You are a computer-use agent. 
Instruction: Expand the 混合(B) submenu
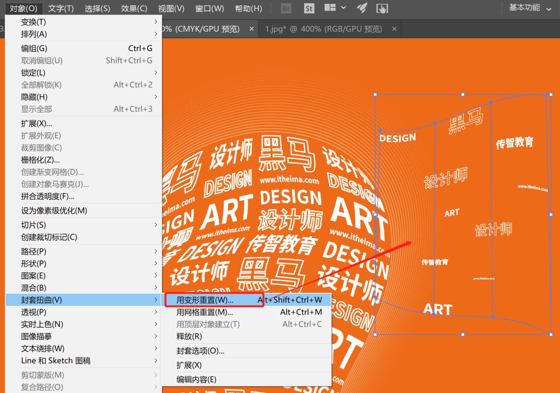pyautogui.click(x=84, y=288)
